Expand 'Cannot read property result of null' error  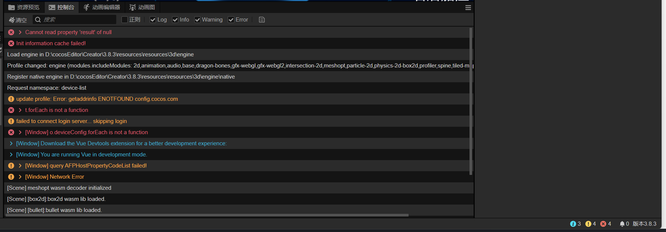click(20, 32)
